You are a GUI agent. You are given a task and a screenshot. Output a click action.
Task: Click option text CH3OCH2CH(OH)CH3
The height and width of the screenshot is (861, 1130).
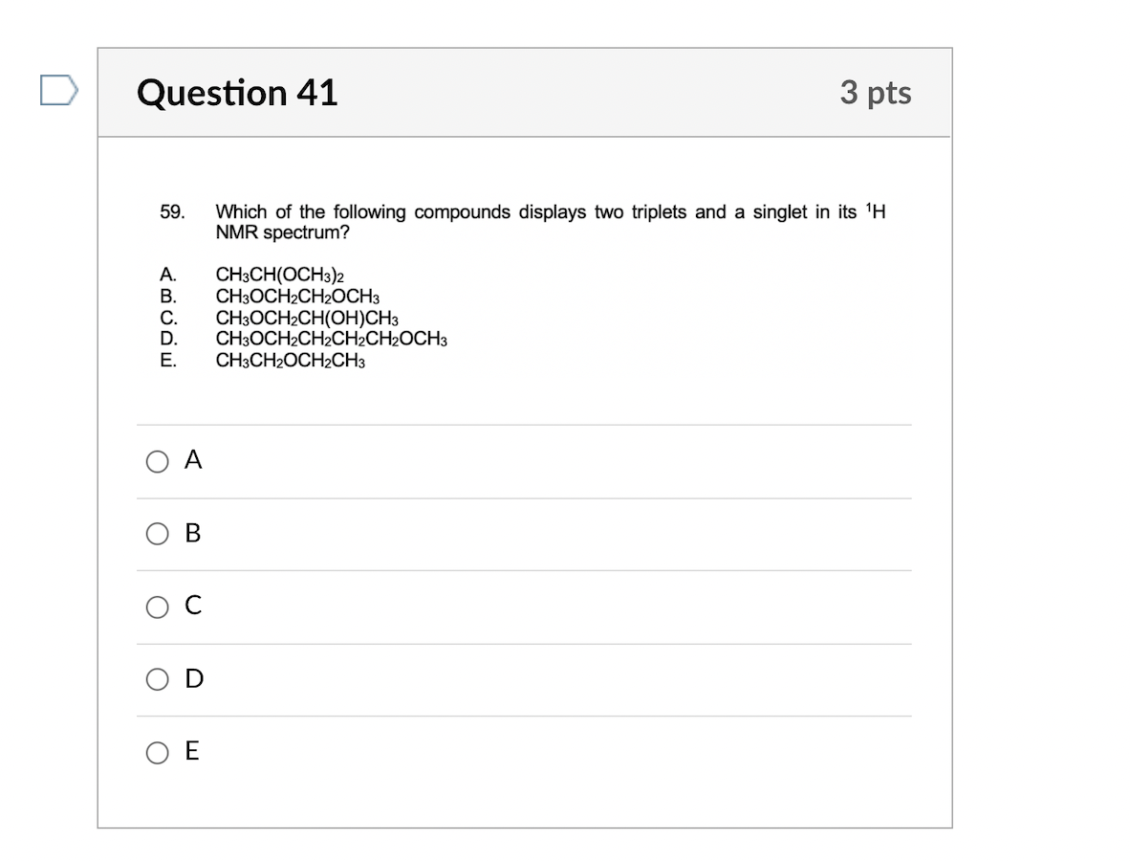tap(307, 319)
